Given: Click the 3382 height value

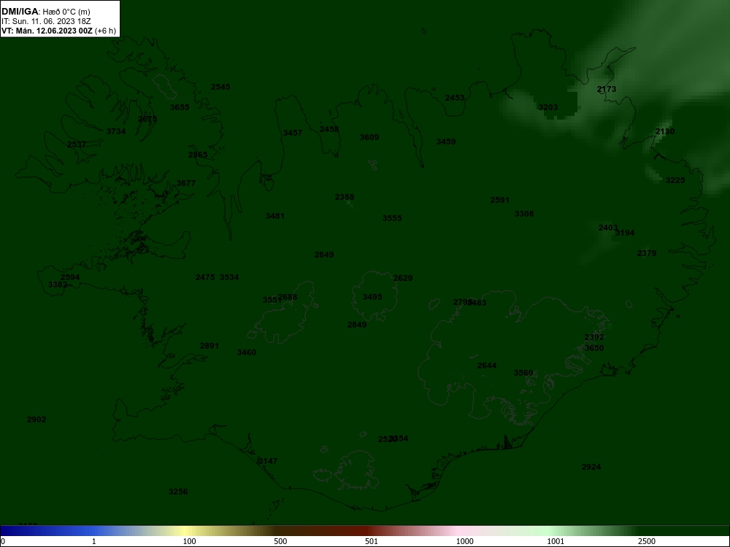Looking at the screenshot, I should [58, 284].
